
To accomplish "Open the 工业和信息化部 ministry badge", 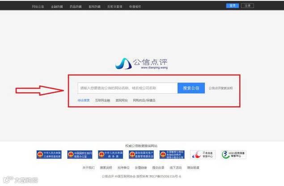I will click(x=49, y=155).
